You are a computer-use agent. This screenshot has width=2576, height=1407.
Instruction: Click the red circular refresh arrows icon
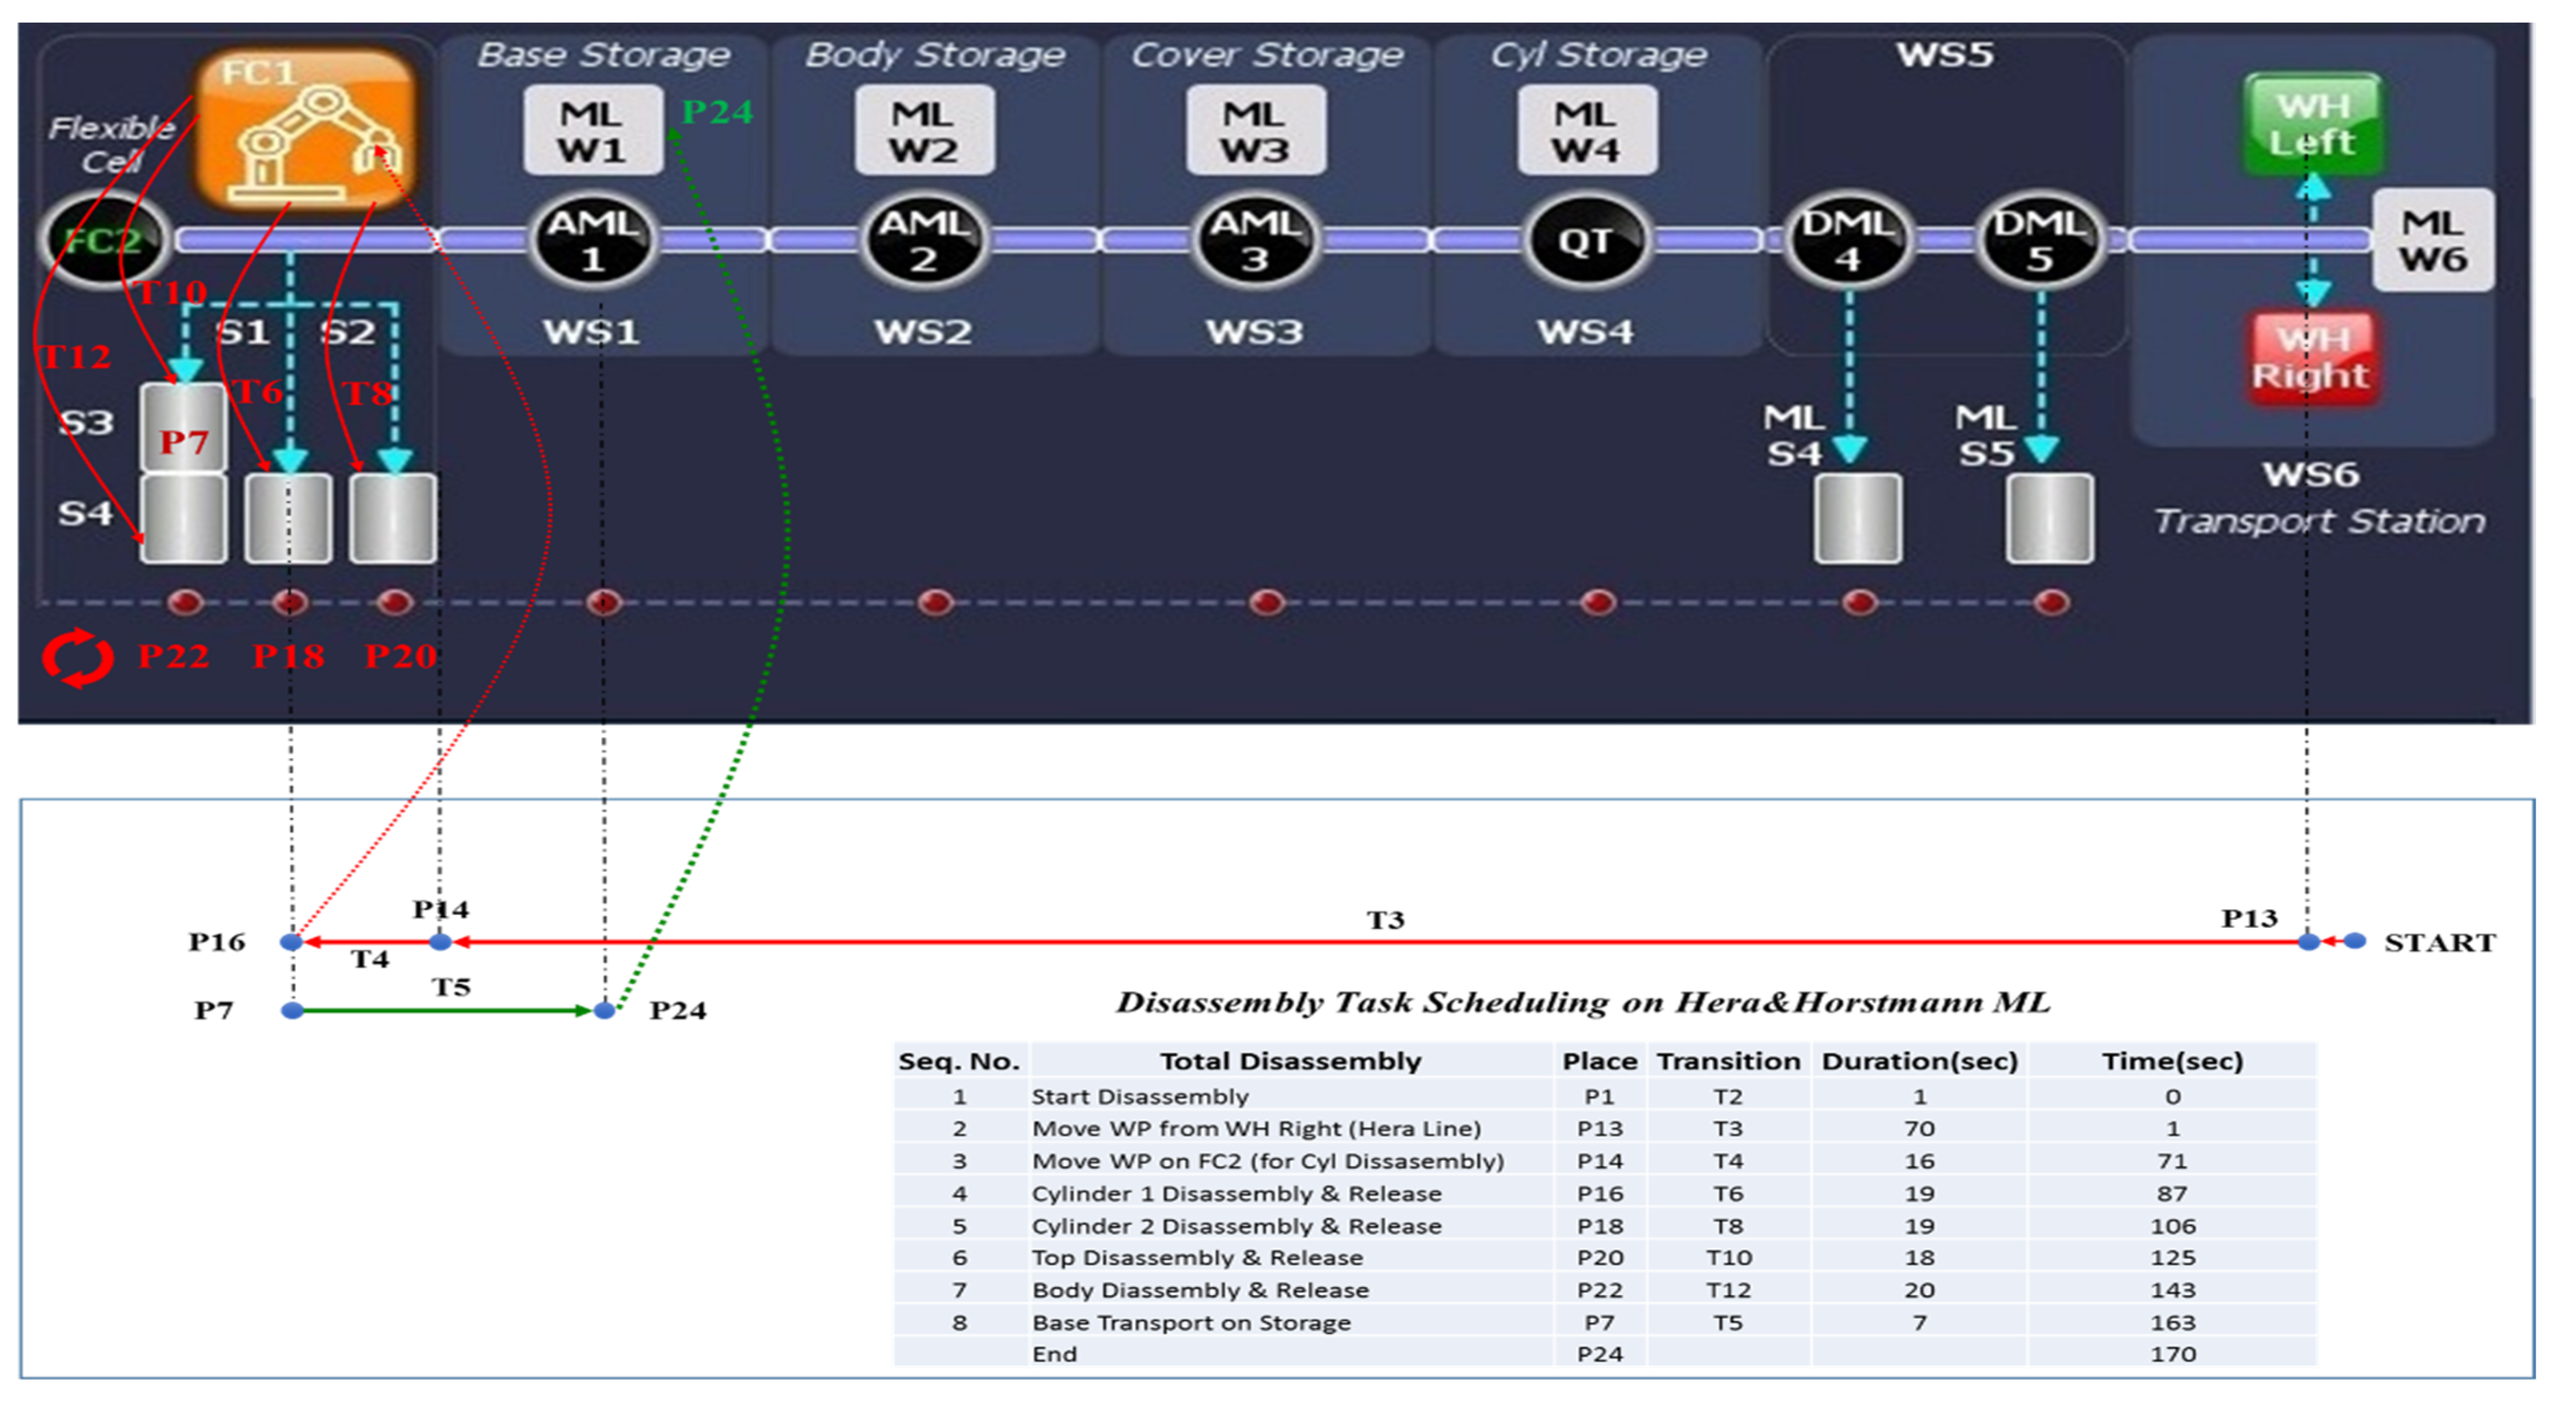tap(77, 658)
